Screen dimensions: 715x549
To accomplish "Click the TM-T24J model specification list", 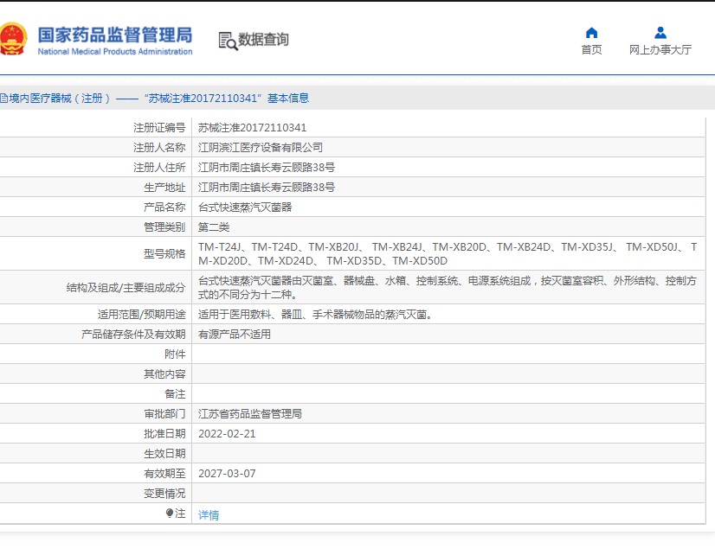I will [x=448, y=254].
